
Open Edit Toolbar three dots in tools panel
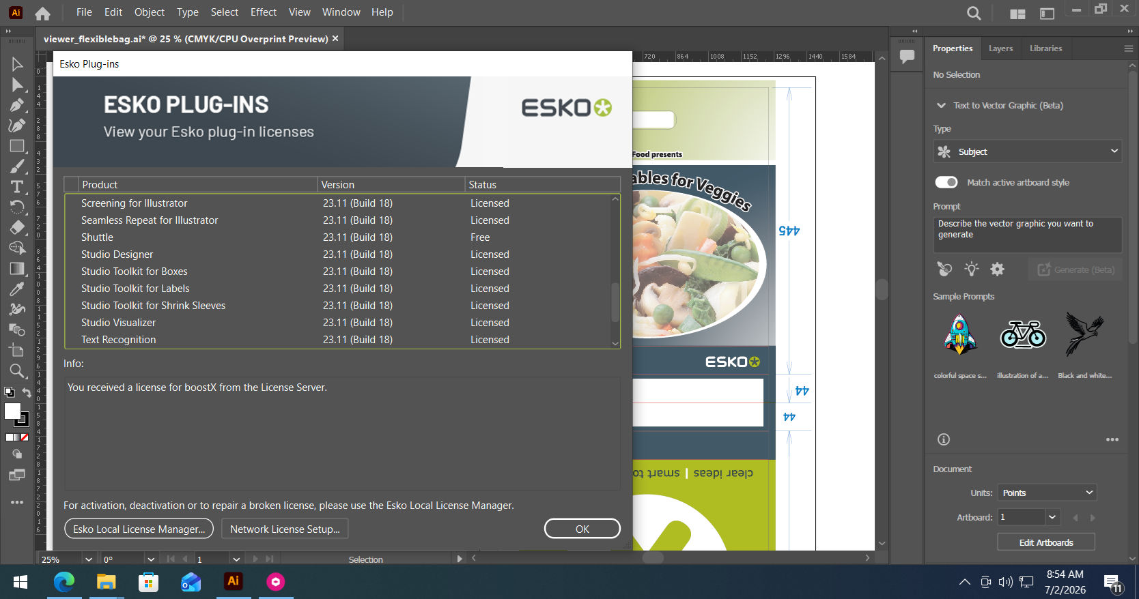pyautogui.click(x=17, y=502)
